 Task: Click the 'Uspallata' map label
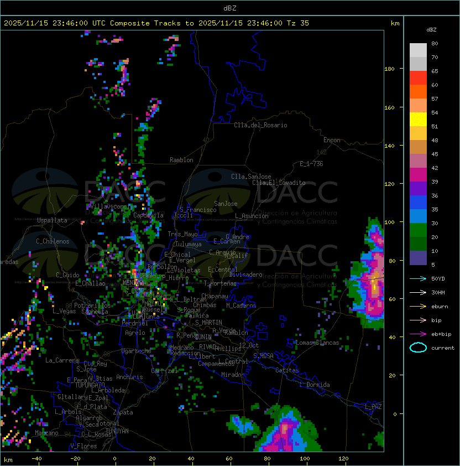52,220
